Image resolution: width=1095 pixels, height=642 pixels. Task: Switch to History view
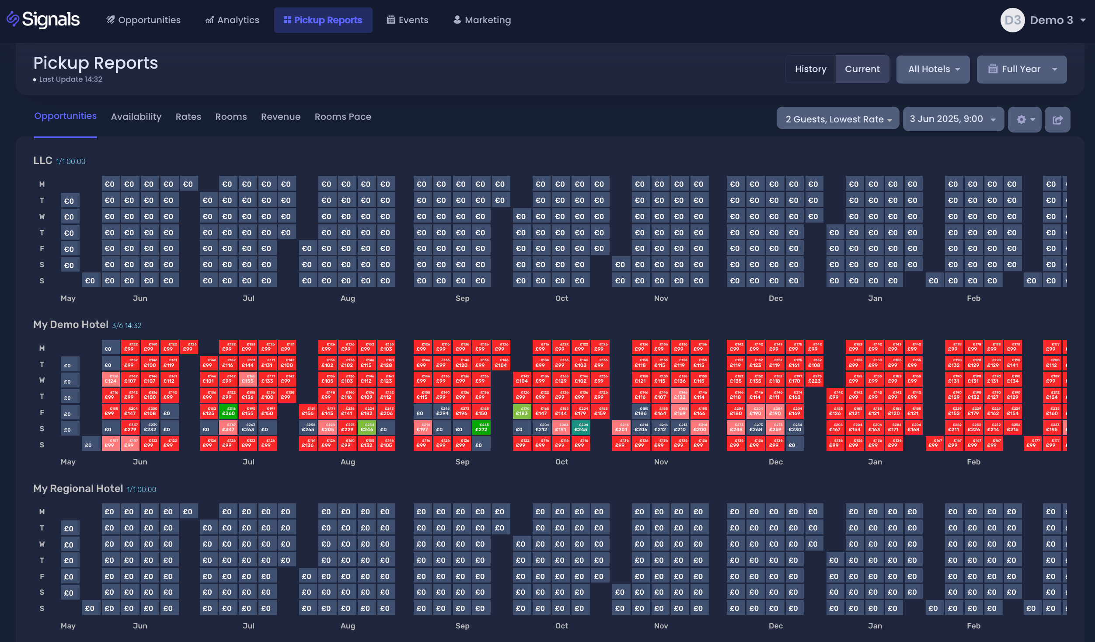click(x=810, y=69)
